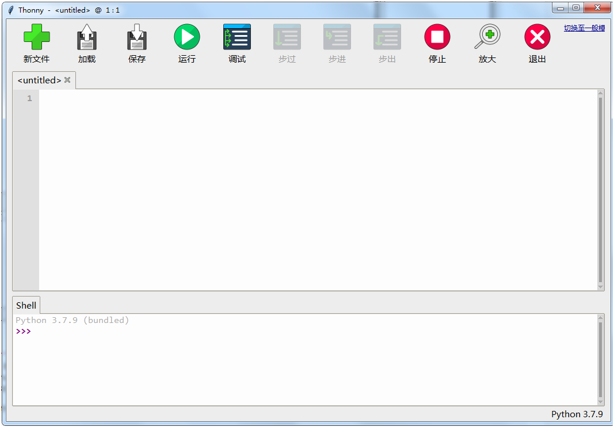Image resolution: width=614 pixels, height=427 pixels.
Task: Click the Shell scrollbar up arrow
Action: [601, 317]
